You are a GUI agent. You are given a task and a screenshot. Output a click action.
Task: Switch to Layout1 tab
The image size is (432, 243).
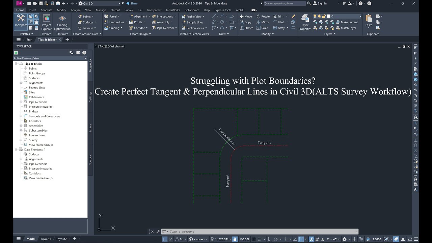click(46, 239)
